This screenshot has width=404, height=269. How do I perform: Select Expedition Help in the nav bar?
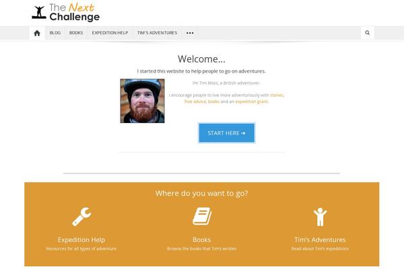click(110, 33)
